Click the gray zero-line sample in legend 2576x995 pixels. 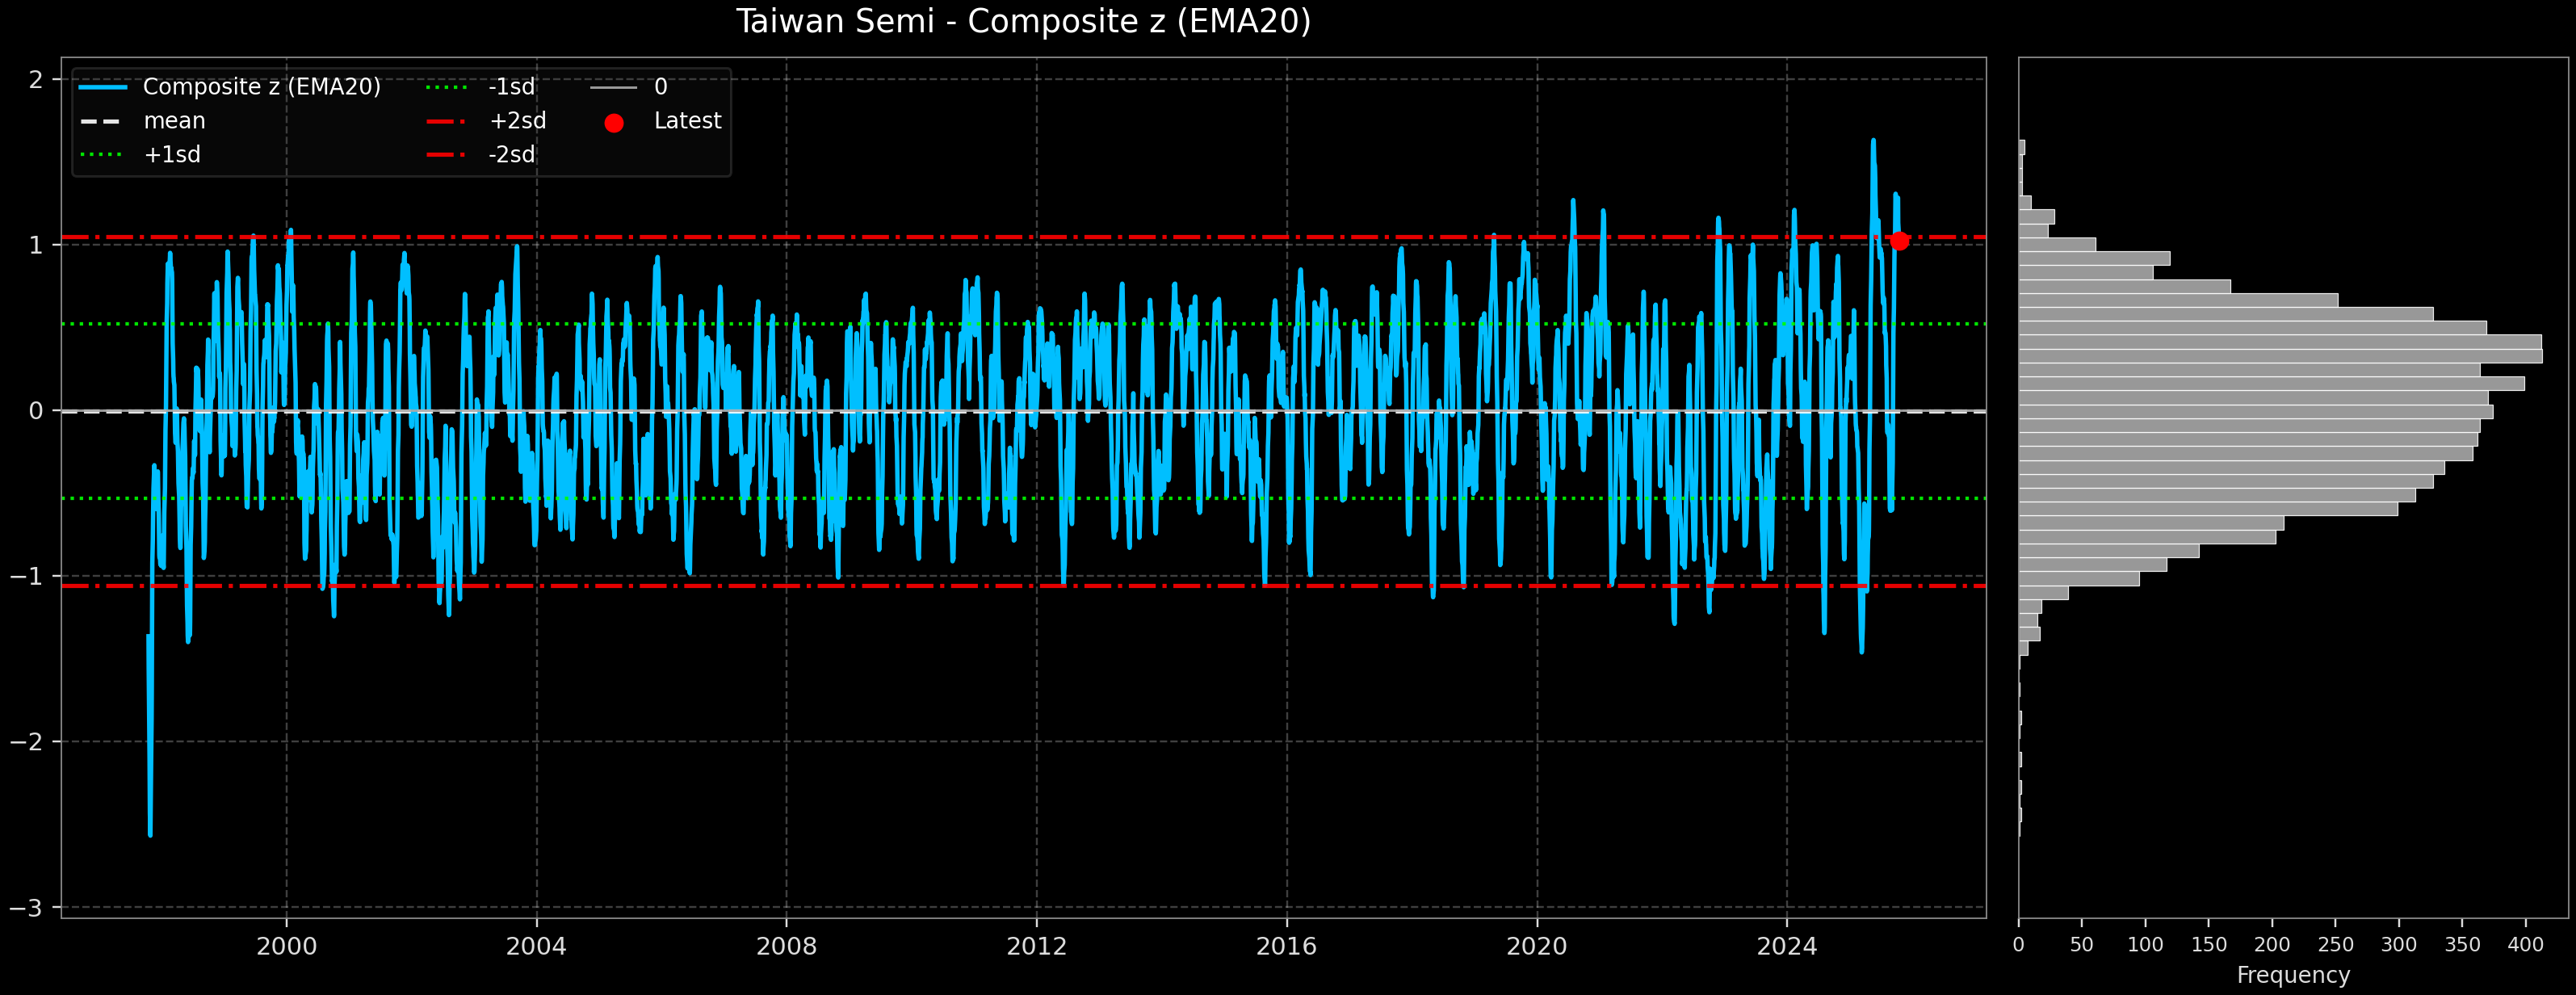[614, 86]
